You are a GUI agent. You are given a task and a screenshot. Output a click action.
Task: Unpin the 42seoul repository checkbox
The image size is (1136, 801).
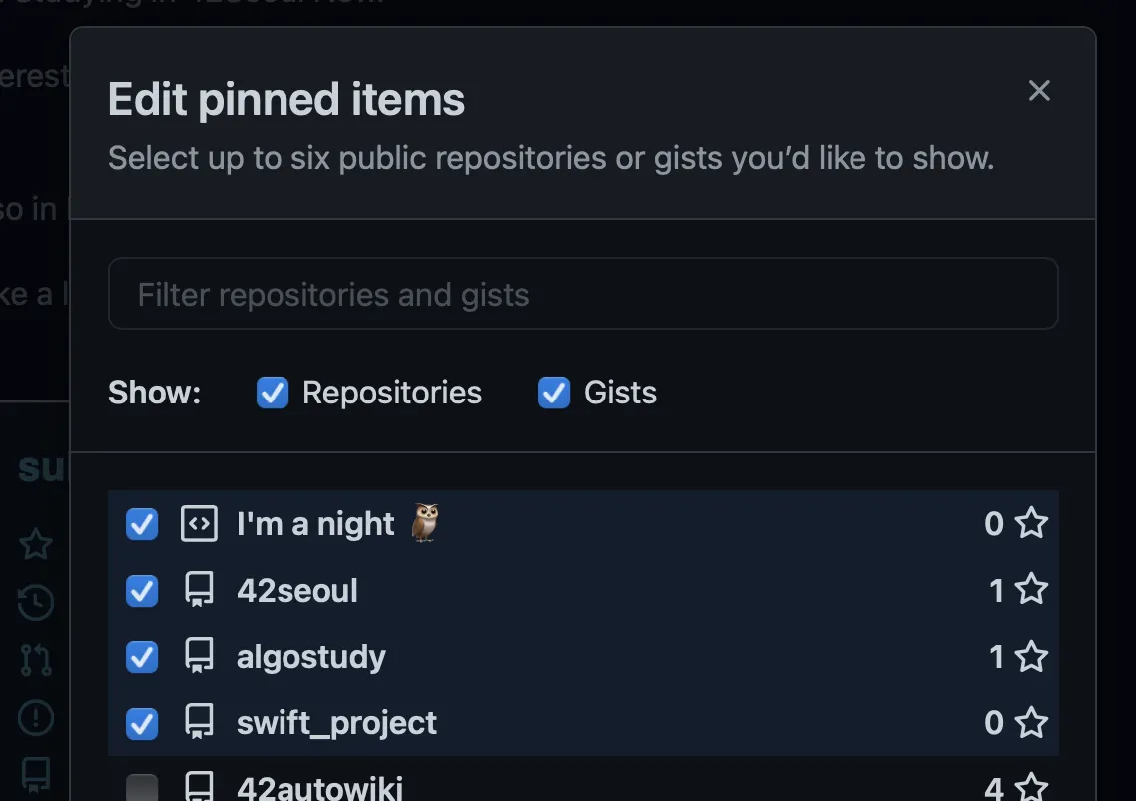tap(142, 590)
